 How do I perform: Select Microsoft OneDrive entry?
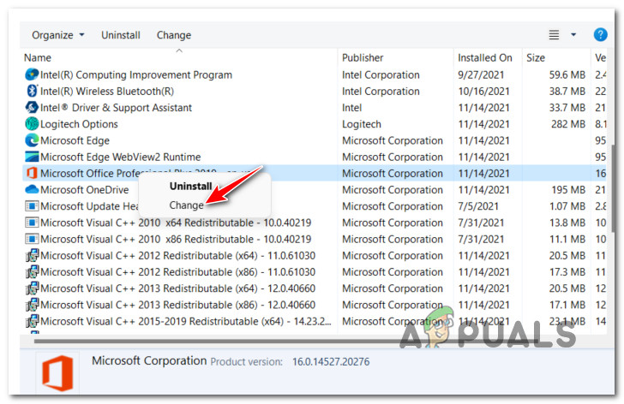coord(84,190)
